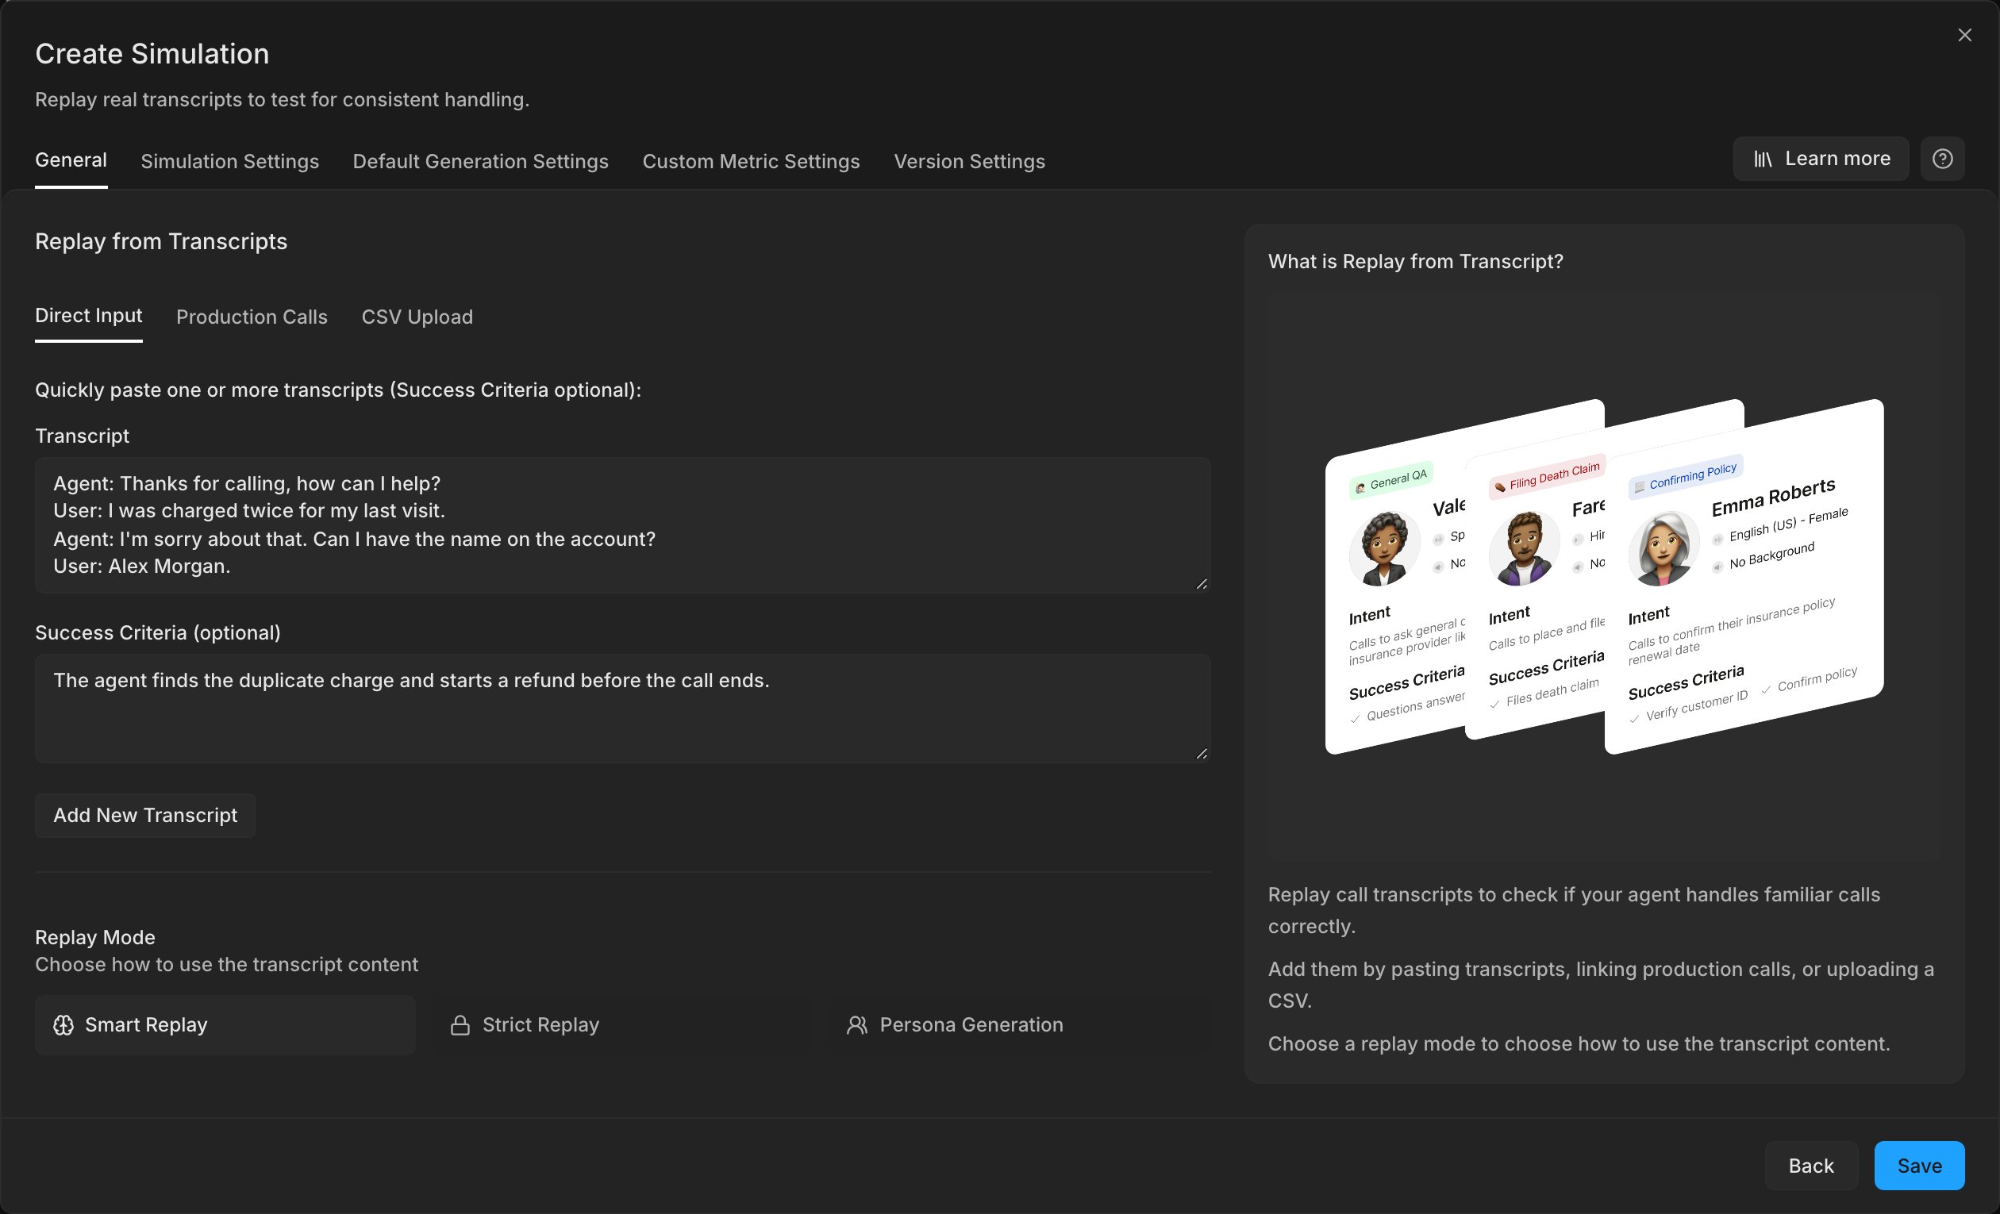Click the 'Replay from Transcripts' heading

[x=160, y=242]
